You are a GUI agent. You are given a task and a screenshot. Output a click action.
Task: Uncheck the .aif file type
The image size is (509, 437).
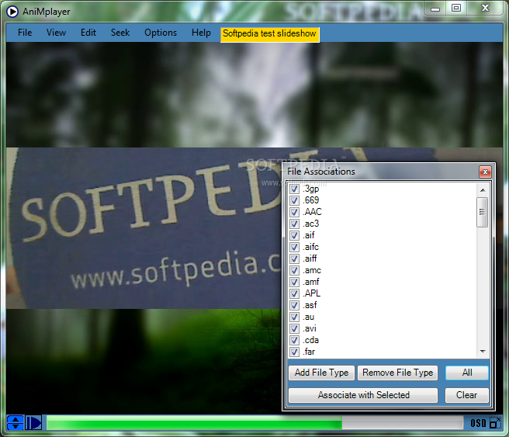[294, 236]
